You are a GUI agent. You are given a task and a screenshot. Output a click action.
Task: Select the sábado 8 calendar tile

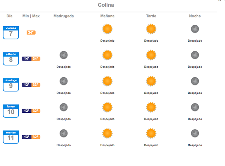[11, 58]
